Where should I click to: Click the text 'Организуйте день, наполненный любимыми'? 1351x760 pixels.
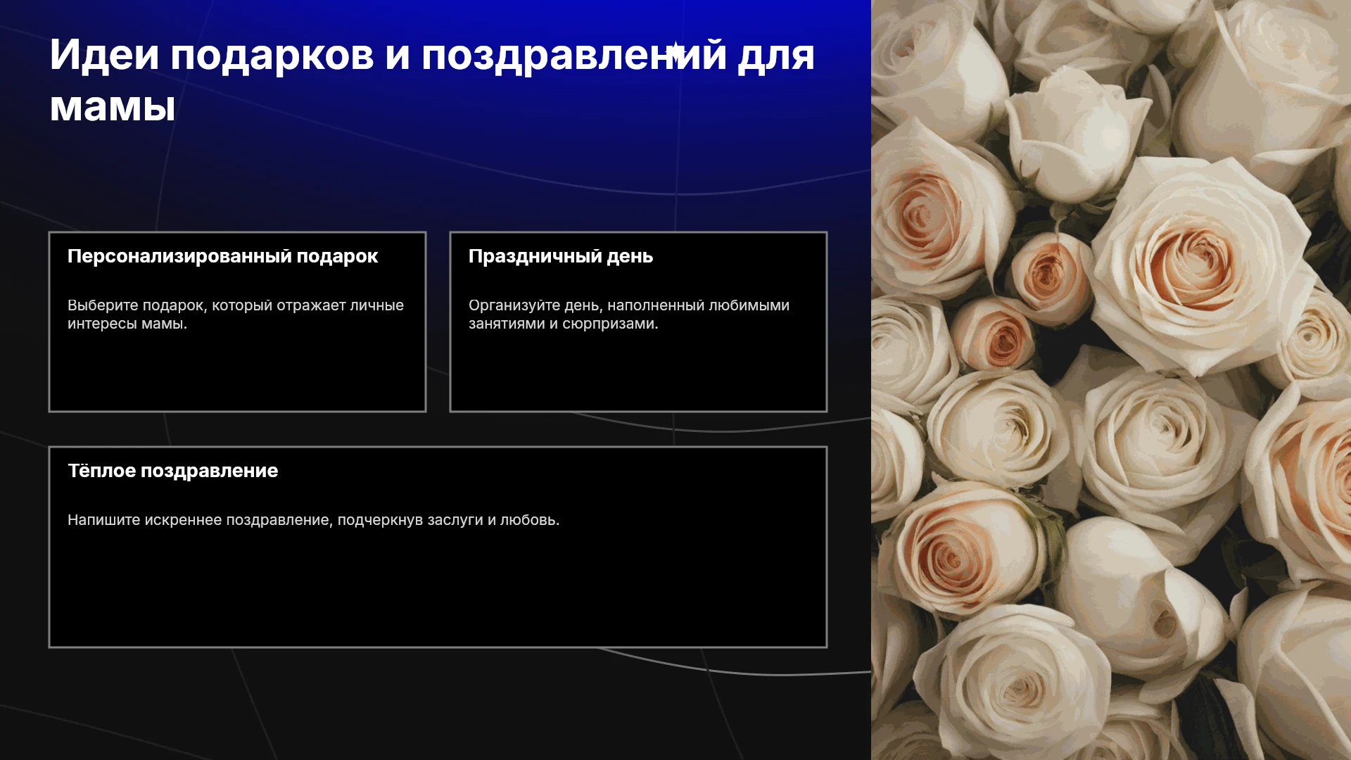click(x=629, y=305)
